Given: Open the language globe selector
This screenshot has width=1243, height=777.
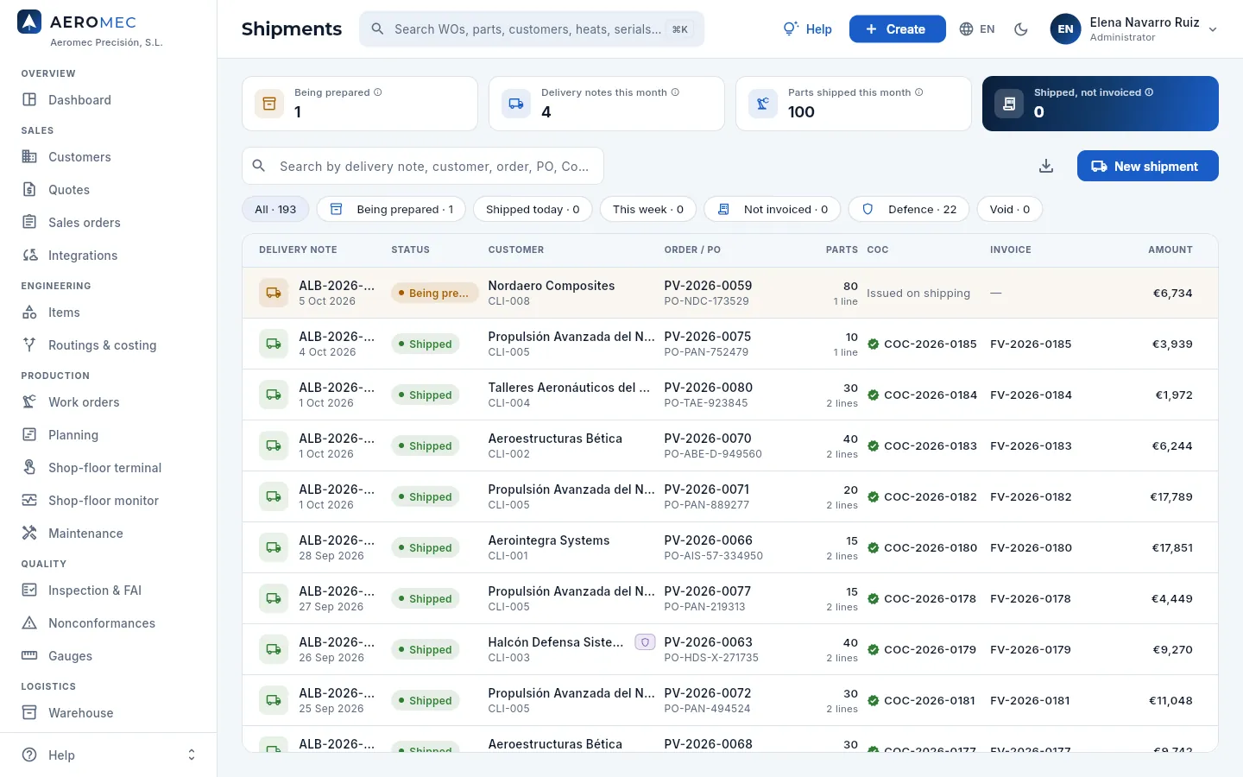Looking at the screenshot, I should tap(977, 29).
